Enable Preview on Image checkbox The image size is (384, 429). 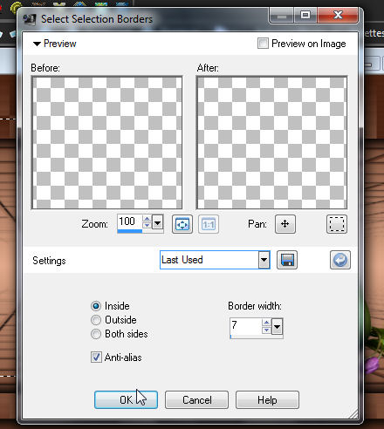(x=263, y=44)
